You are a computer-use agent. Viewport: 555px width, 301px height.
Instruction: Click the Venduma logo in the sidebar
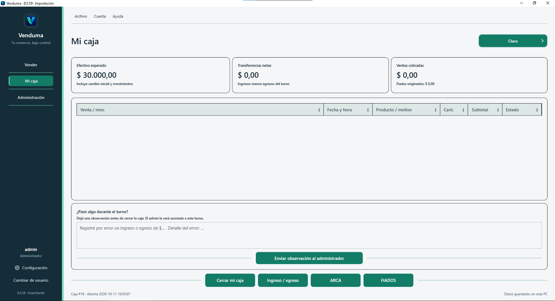pos(31,20)
